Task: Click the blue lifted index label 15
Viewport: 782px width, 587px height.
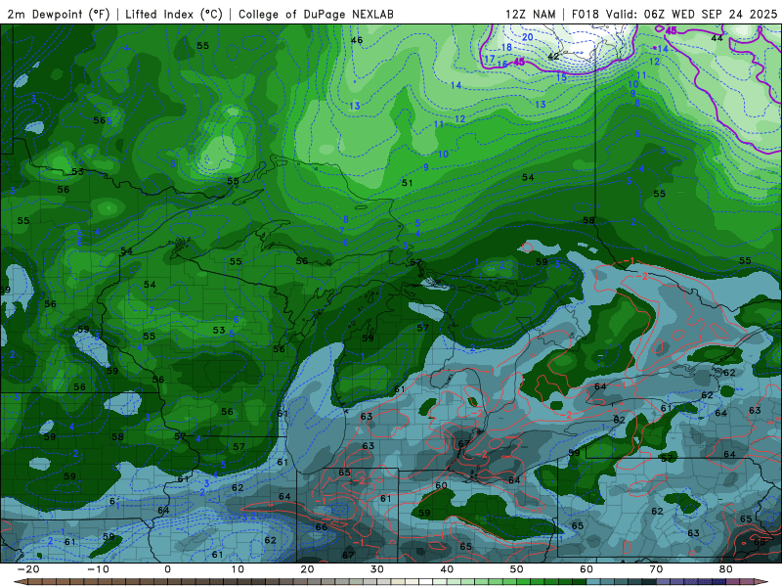Action: click(x=561, y=77)
